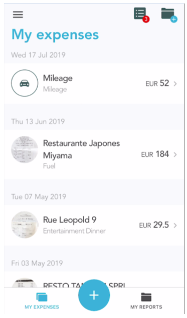Select the Mileage expense title

(58, 78)
